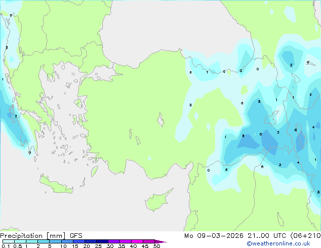Click the 20–25 mm dark blue swatch
The height and width of the screenshot is (248, 321).
coord(91,241)
